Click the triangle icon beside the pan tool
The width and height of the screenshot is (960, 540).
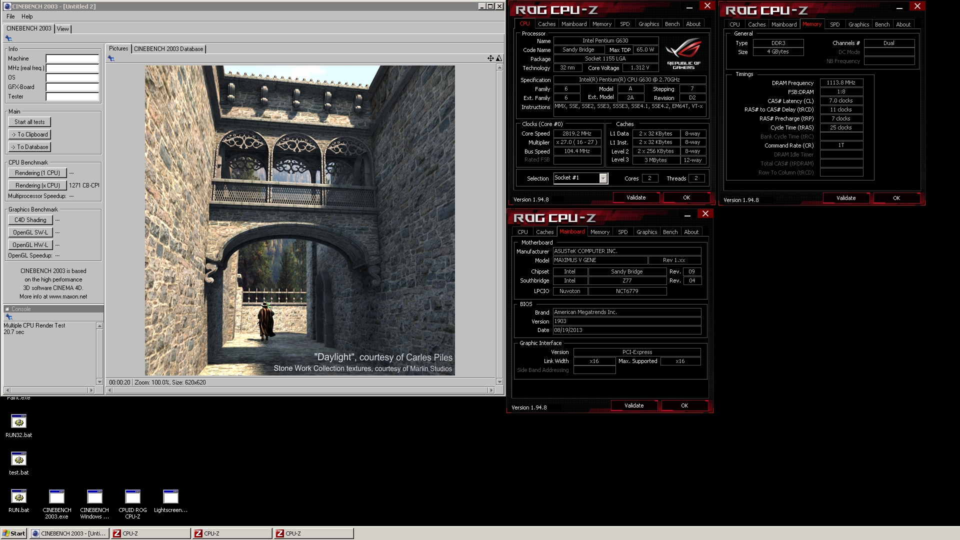click(498, 58)
